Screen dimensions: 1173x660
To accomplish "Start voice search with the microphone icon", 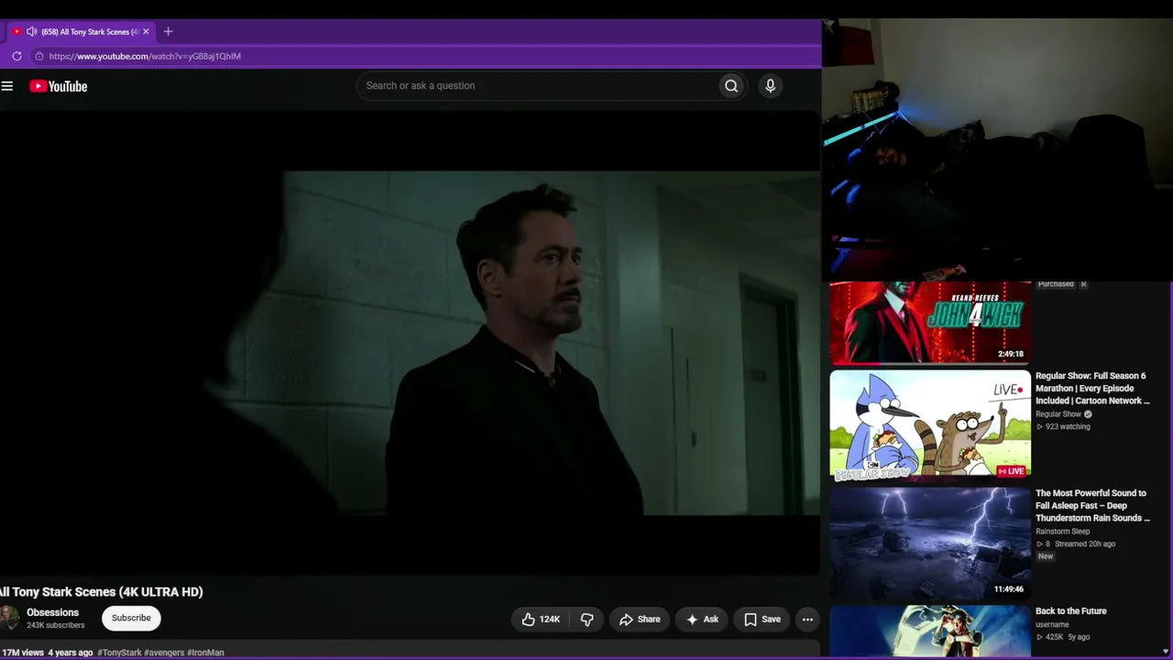I will [x=770, y=86].
